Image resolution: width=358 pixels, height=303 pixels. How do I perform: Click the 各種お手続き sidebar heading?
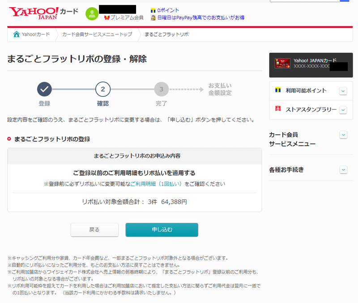(286, 170)
